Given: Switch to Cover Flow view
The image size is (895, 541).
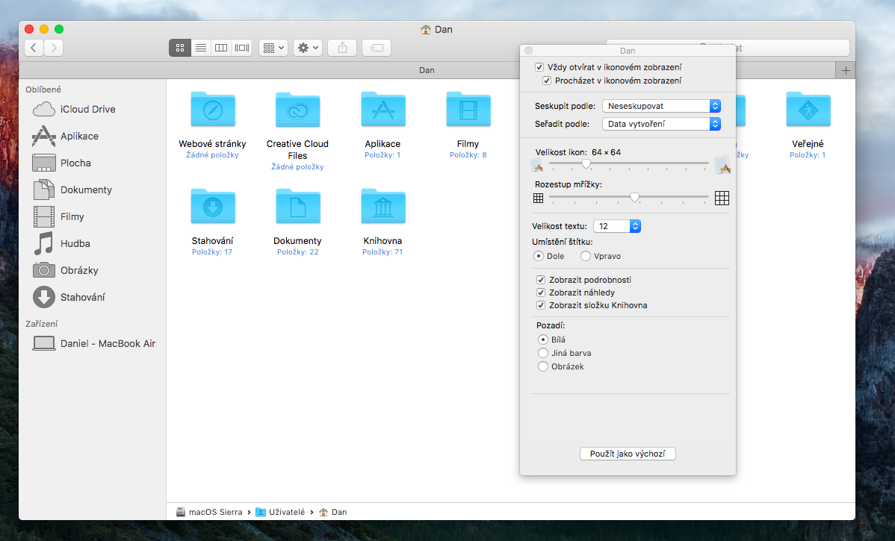Looking at the screenshot, I should [242, 48].
